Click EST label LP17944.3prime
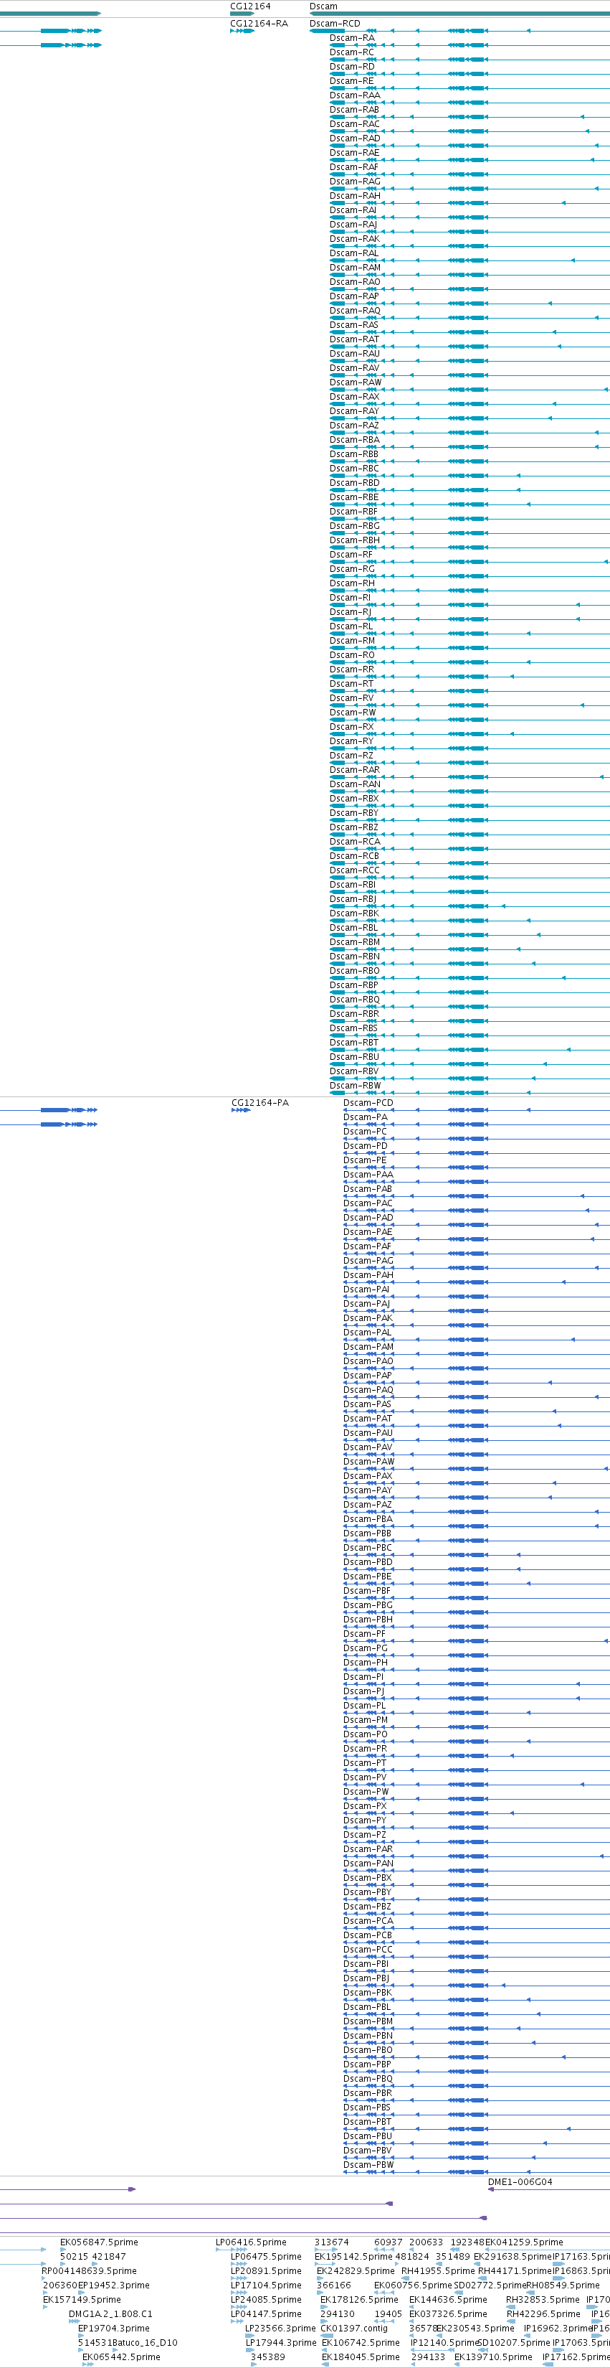610x2368 pixels. [x=280, y=2343]
